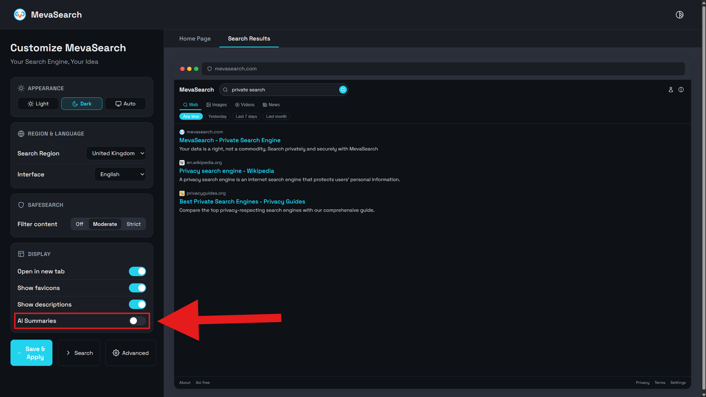Click the blue search submit icon
The width and height of the screenshot is (706, 397).
point(343,90)
